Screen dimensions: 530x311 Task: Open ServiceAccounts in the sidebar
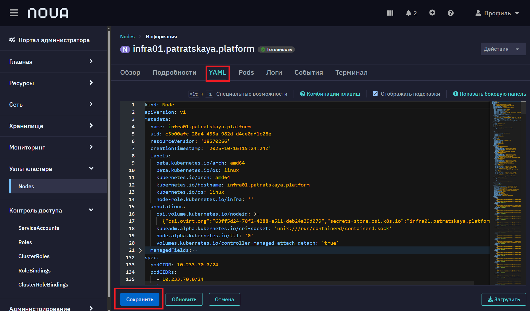39,228
